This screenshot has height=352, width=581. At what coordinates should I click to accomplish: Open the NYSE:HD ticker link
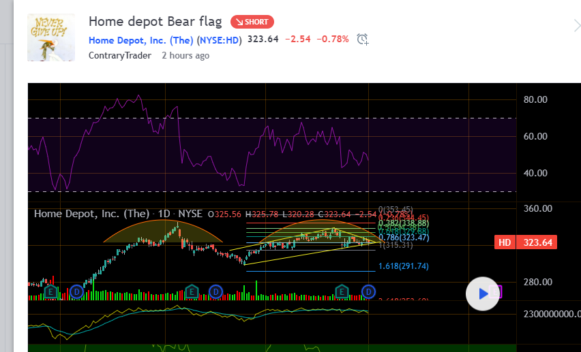[x=220, y=40]
